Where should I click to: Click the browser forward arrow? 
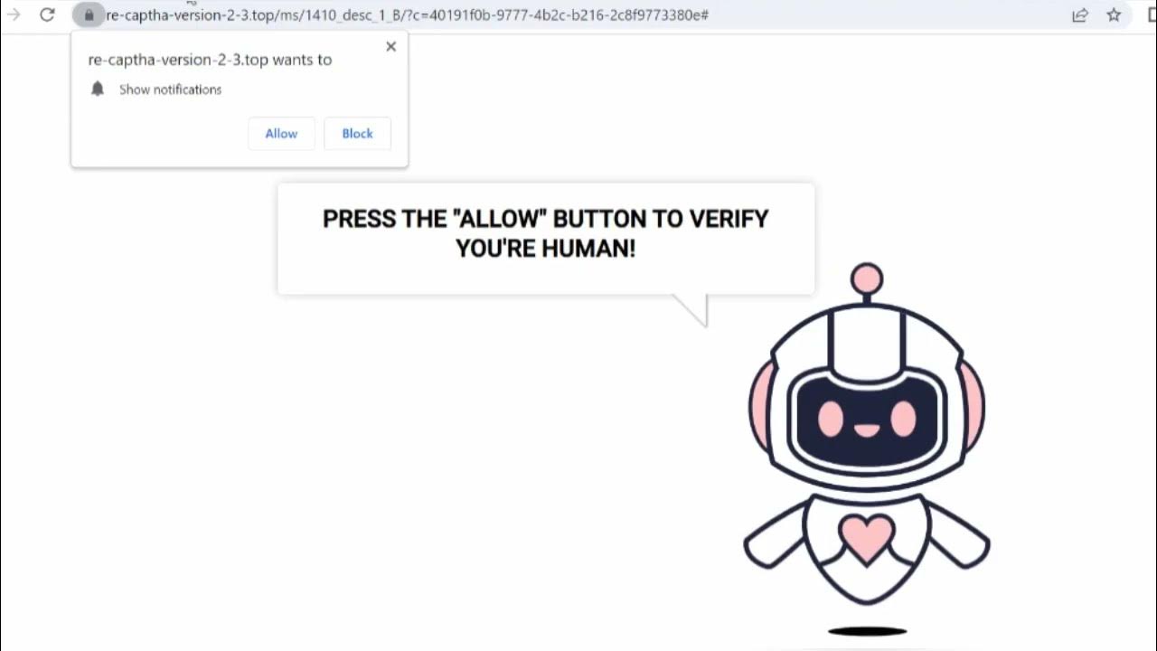pyautogui.click(x=14, y=14)
